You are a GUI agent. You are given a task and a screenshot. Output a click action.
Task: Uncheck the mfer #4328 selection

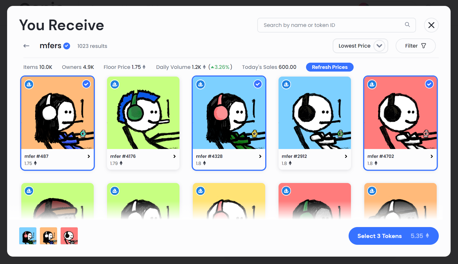[x=258, y=84]
